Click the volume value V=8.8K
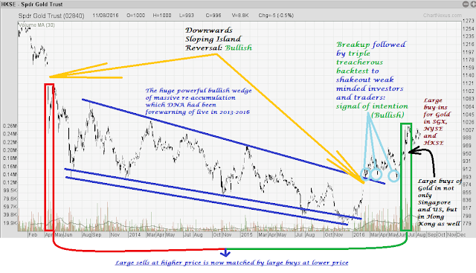The height and width of the screenshot is (273, 476). (240, 15)
